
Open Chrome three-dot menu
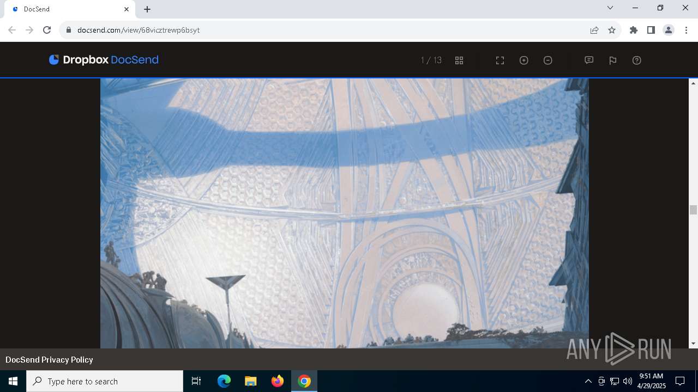[686, 30]
